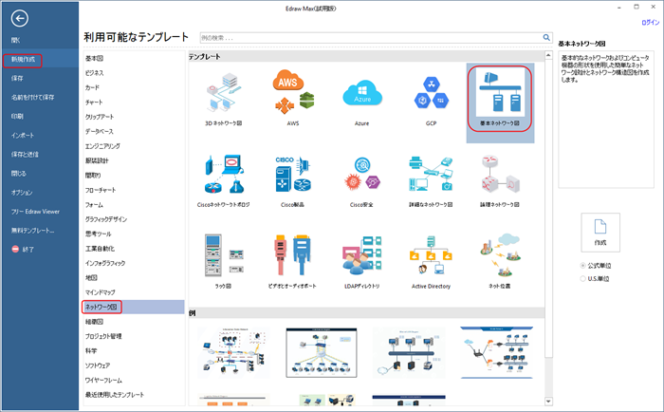This screenshot has width=664, height=412.
Task: Open 印刷 in the sidebar
Action: [17, 116]
